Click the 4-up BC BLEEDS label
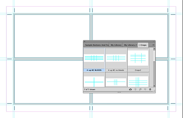 click(94, 70)
